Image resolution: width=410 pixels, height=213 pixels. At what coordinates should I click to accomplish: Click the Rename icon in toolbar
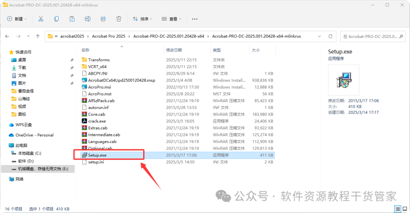click(88, 19)
